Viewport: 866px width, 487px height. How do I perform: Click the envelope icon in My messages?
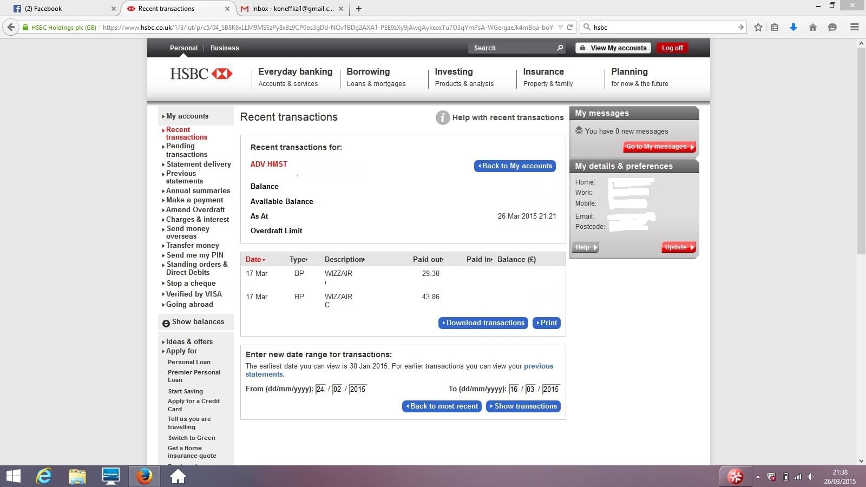579,130
